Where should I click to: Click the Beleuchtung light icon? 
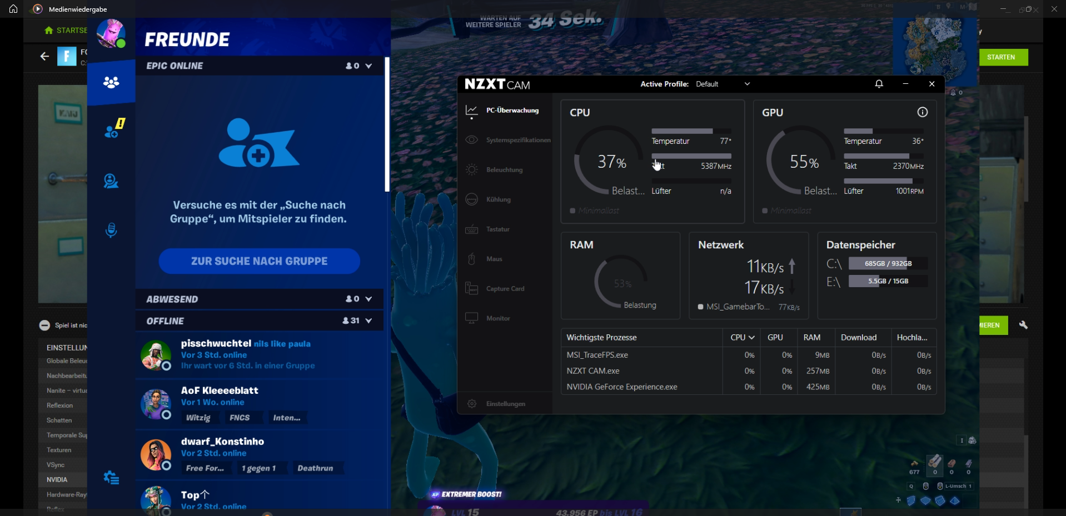coord(471,170)
